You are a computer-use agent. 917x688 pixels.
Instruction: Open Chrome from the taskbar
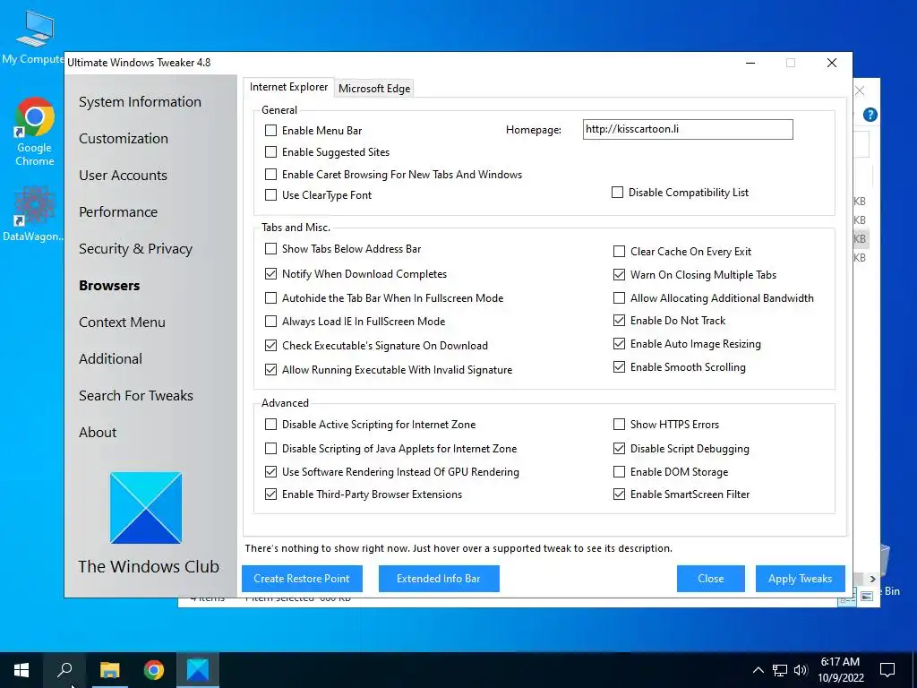coord(154,670)
